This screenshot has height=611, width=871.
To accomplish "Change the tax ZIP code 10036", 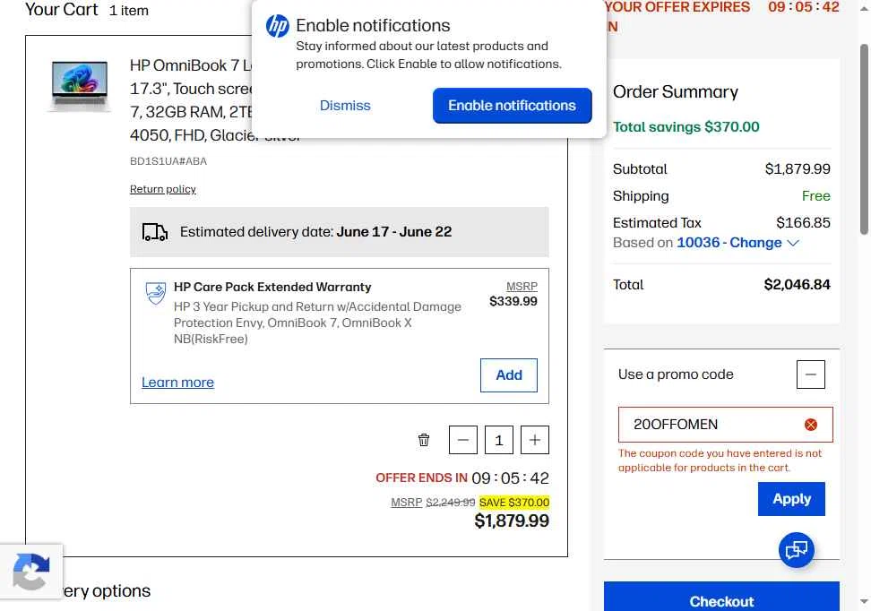I will click(x=737, y=243).
